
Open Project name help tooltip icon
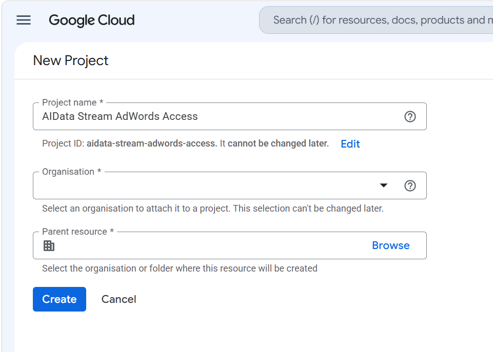(x=410, y=116)
